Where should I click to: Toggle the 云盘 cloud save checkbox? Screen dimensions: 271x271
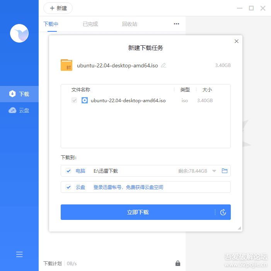(68, 187)
